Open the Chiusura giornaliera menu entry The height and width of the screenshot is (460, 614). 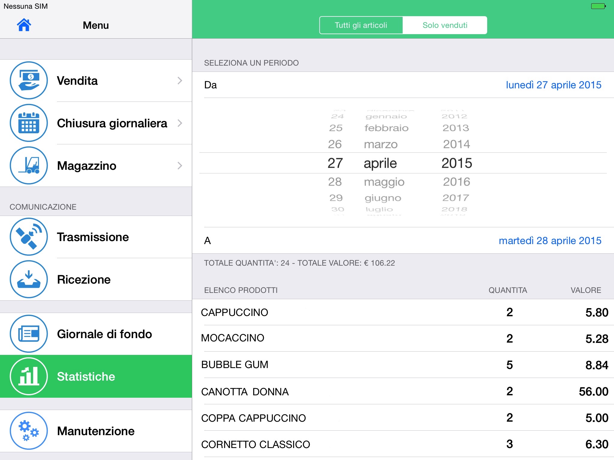[96, 123]
